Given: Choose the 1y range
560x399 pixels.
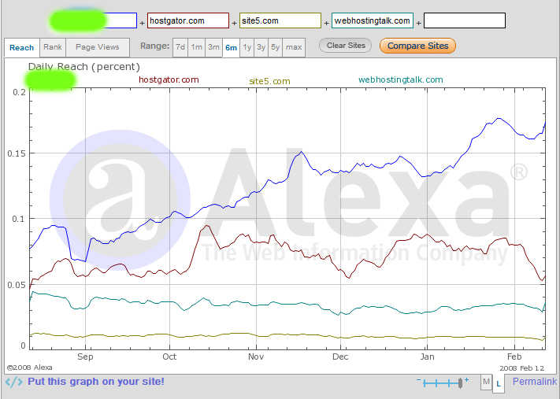Looking at the screenshot, I should click(247, 47).
